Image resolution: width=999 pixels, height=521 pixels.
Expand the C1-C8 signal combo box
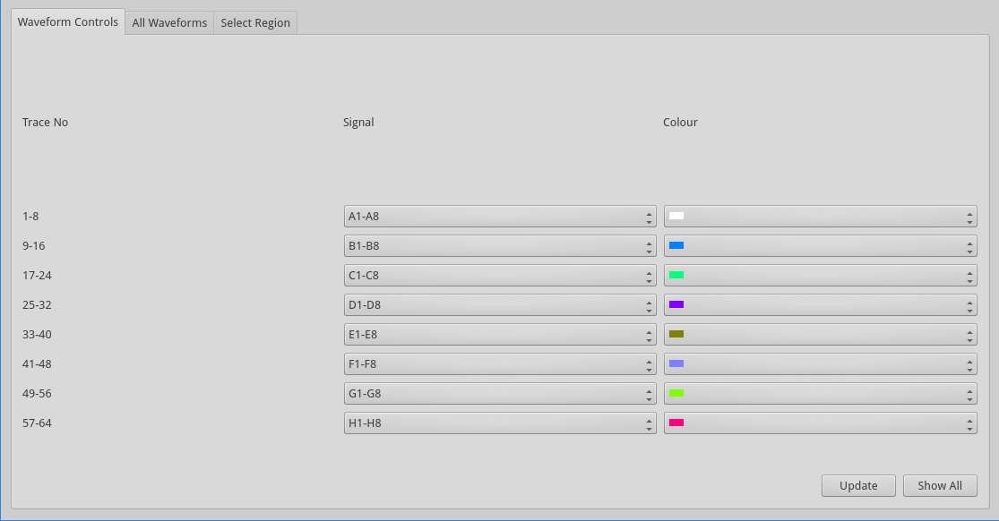coord(499,276)
